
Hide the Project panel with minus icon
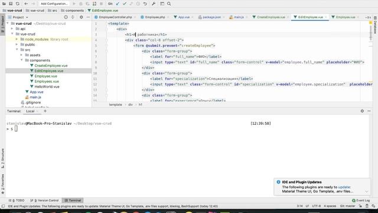88,17
